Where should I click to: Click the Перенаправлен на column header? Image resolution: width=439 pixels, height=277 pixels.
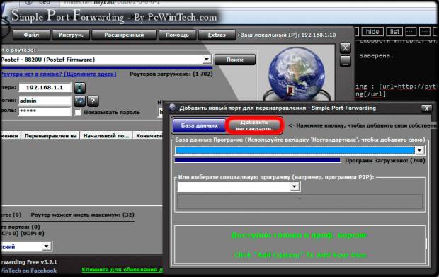point(51,136)
